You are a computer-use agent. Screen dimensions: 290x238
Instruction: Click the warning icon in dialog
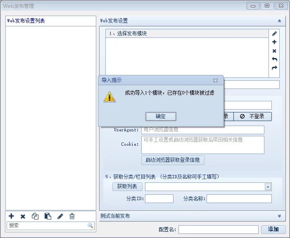tap(109, 97)
